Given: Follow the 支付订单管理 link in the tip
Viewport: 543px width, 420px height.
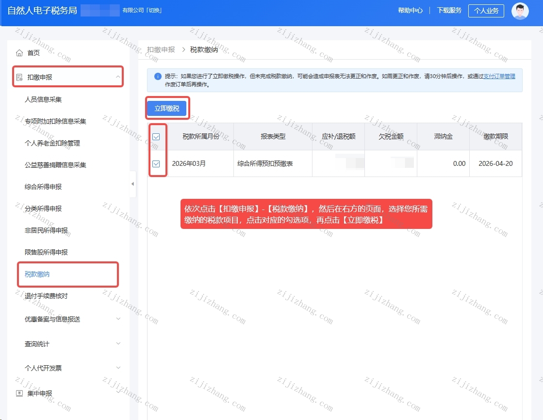Looking at the screenshot, I should (x=499, y=76).
